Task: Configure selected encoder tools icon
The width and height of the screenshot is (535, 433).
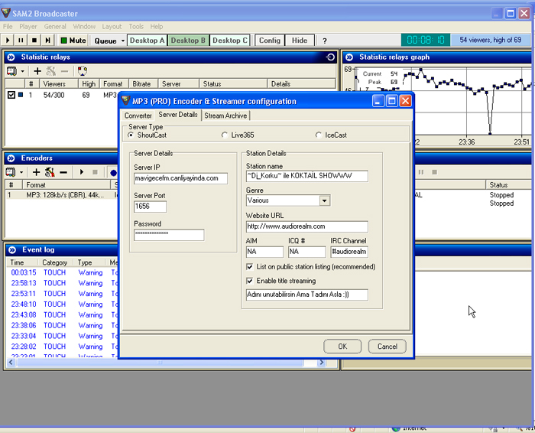Action: tap(50, 172)
